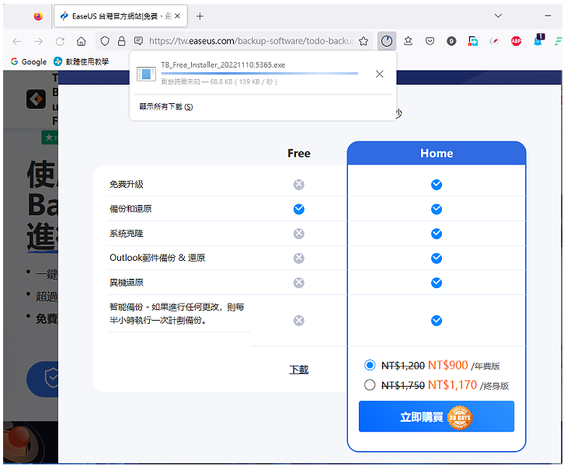The width and height of the screenshot is (567, 469).
Task: Click the 30 DAYS guarantee badge
Action: click(x=460, y=418)
